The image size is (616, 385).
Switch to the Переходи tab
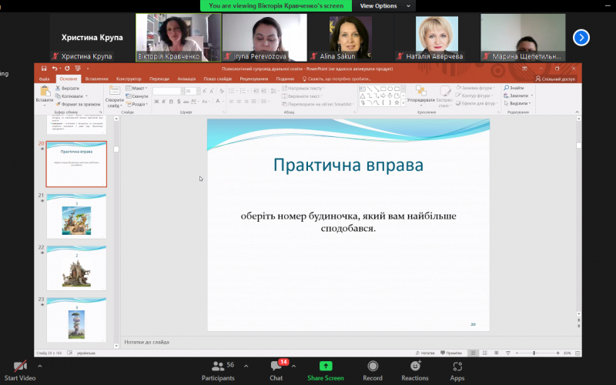click(x=159, y=79)
